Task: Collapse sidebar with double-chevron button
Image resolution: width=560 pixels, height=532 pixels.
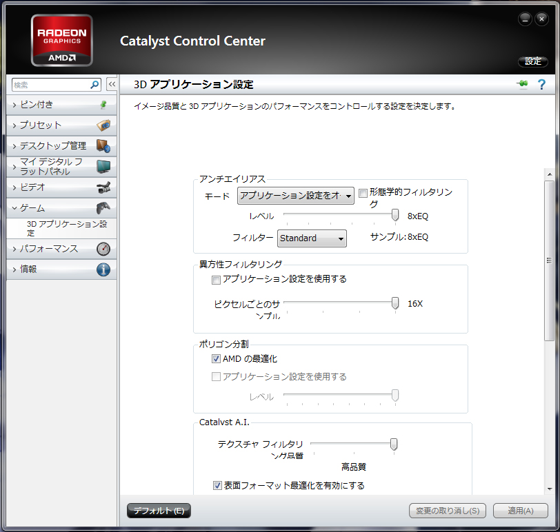Action: click(x=112, y=84)
